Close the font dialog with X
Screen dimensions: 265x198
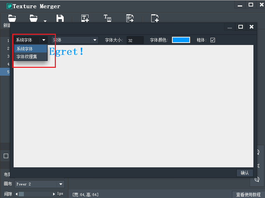tap(251, 27)
